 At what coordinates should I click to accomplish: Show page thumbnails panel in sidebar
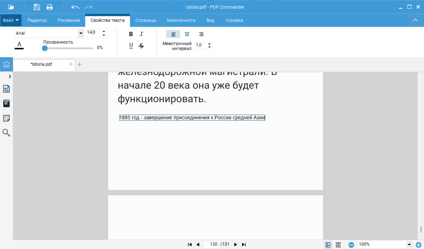(x=6, y=89)
